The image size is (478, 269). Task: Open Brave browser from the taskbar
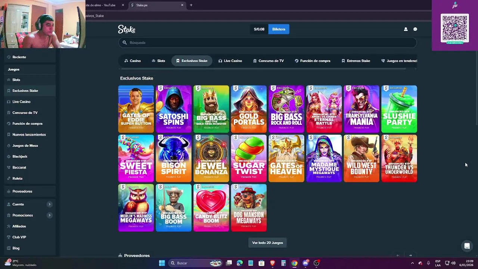273,263
